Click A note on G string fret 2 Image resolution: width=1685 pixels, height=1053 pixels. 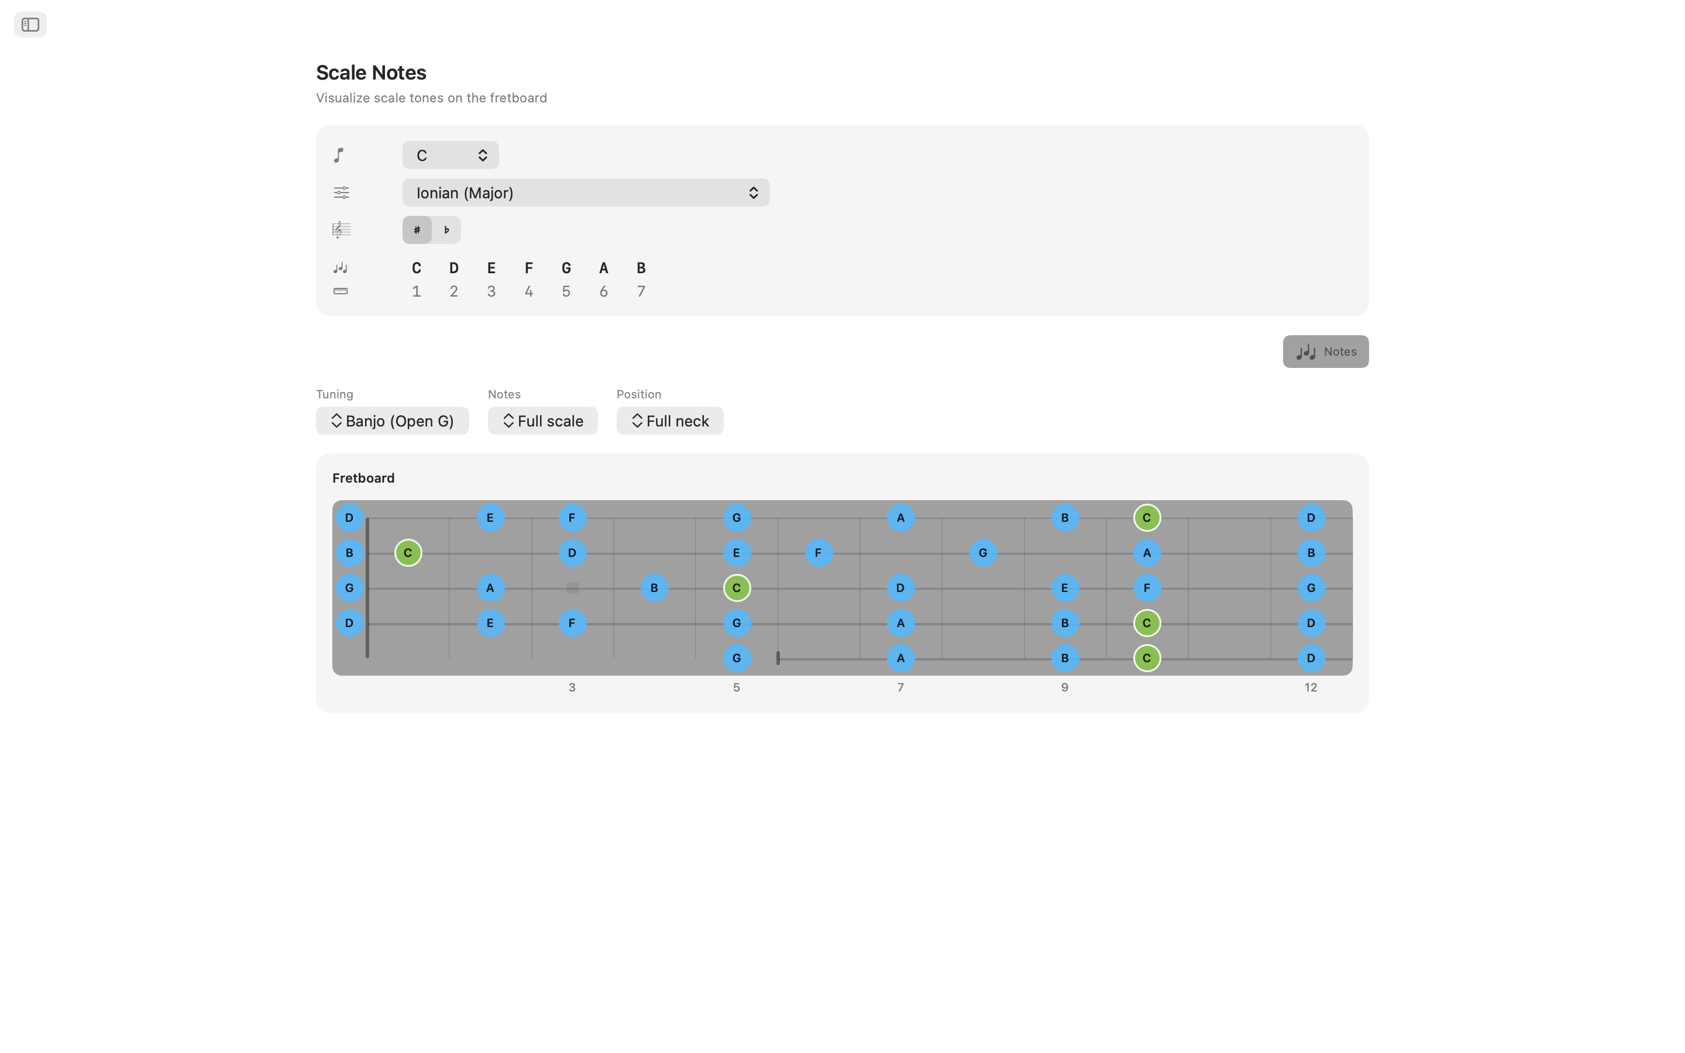coord(490,588)
